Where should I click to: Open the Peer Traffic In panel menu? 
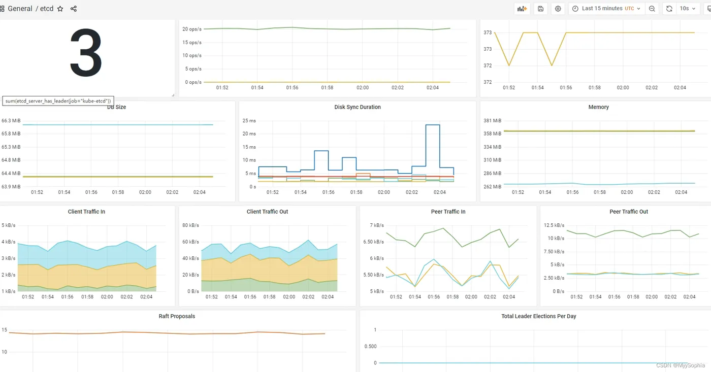(448, 212)
